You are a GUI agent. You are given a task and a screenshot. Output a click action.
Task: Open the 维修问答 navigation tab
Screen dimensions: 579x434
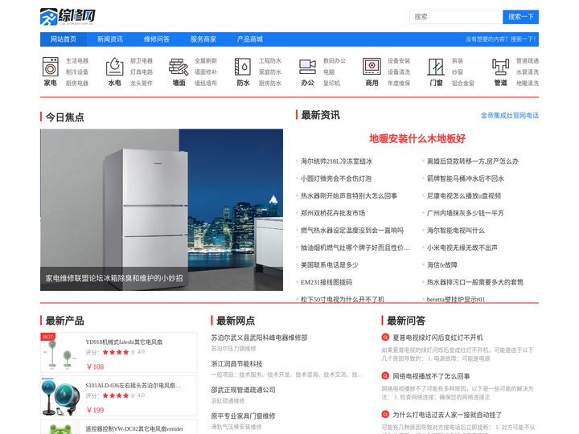pos(157,39)
